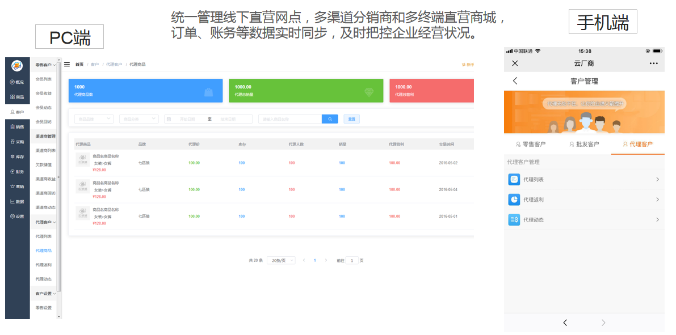This screenshot has height=335, width=676.
Task: Click 首页 in the breadcrumb
Action: [79, 65]
